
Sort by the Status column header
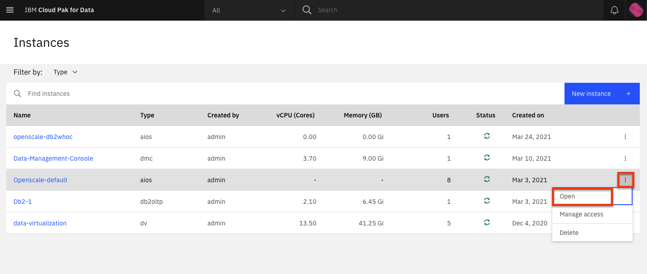point(486,115)
